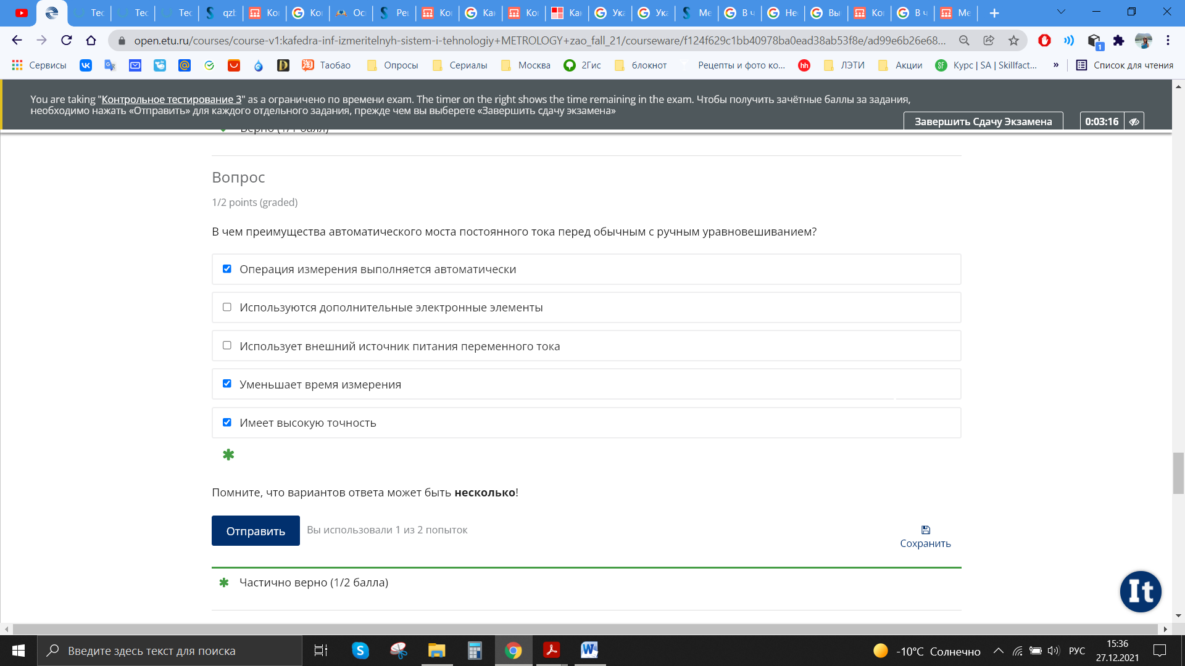Open Google Translate bookmark icon
This screenshot has height=666, width=1185.
click(x=110, y=65)
